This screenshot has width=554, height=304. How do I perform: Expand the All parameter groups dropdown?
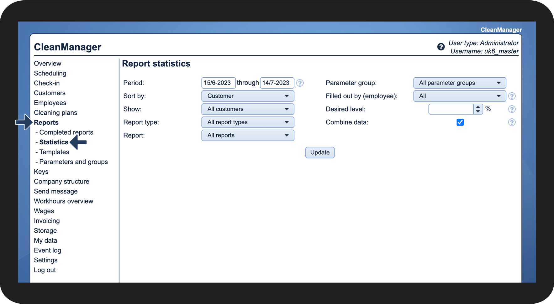click(459, 83)
